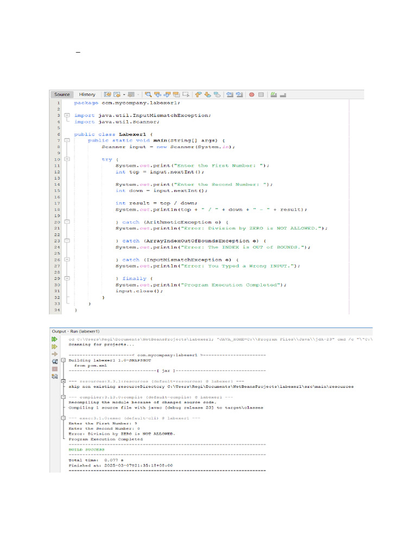Switch to the Source view tab
This screenshot has width=417, height=557.
pyautogui.click(x=62, y=94)
